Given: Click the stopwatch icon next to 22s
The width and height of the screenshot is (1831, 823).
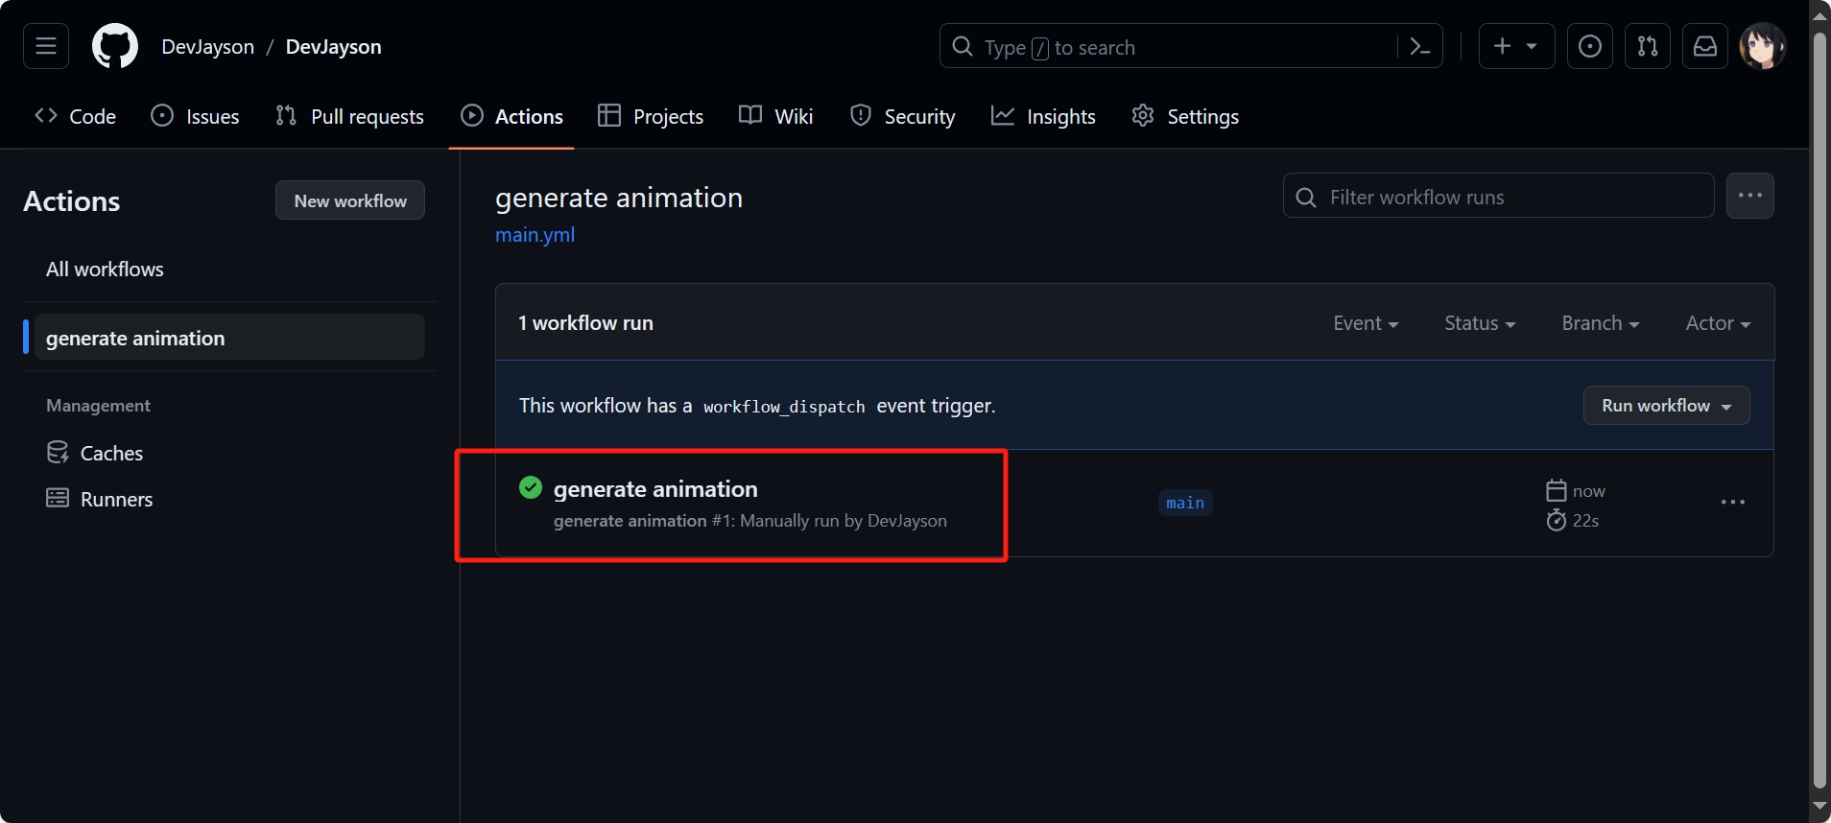Looking at the screenshot, I should (x=1557, y=520).
